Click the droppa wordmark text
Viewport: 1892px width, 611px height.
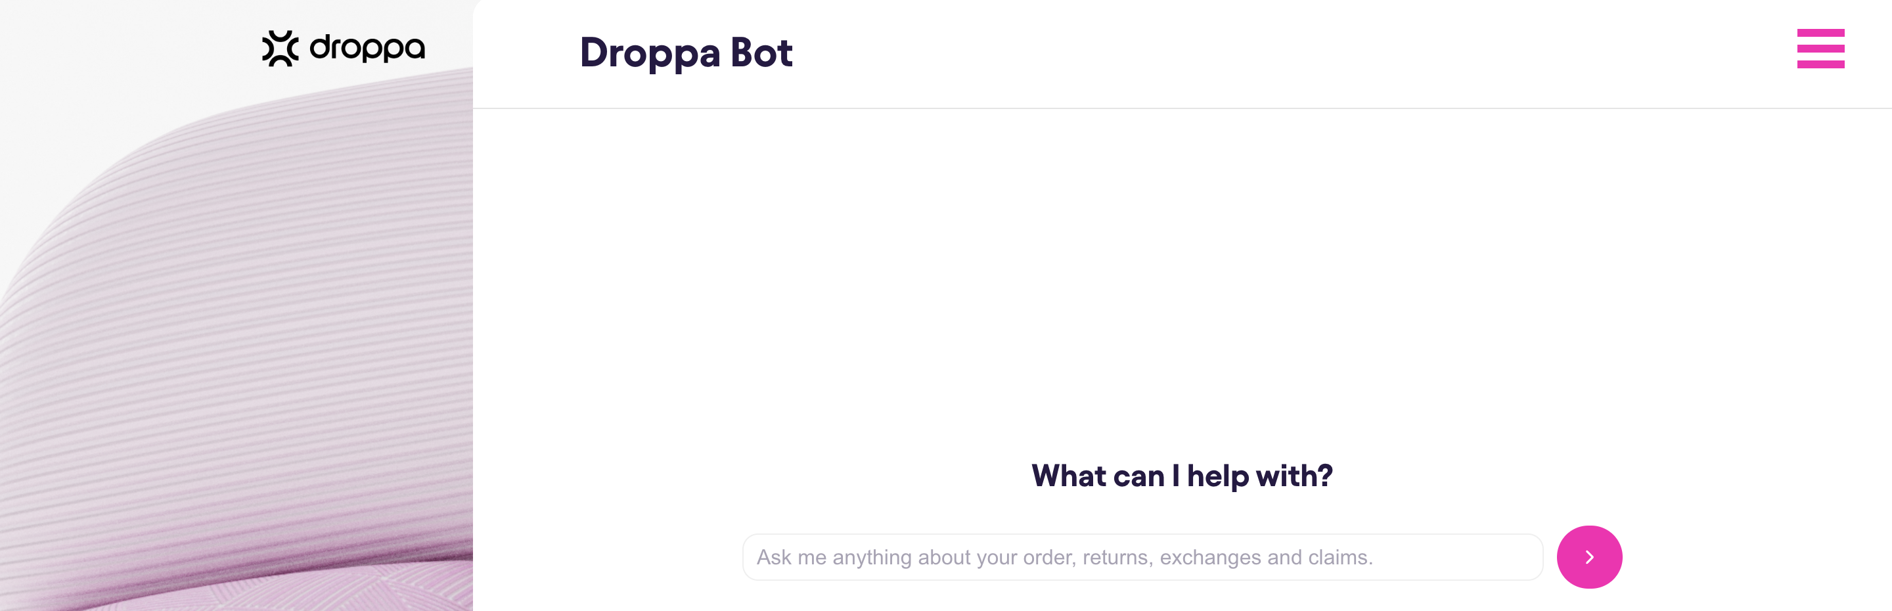click(367, 49)
